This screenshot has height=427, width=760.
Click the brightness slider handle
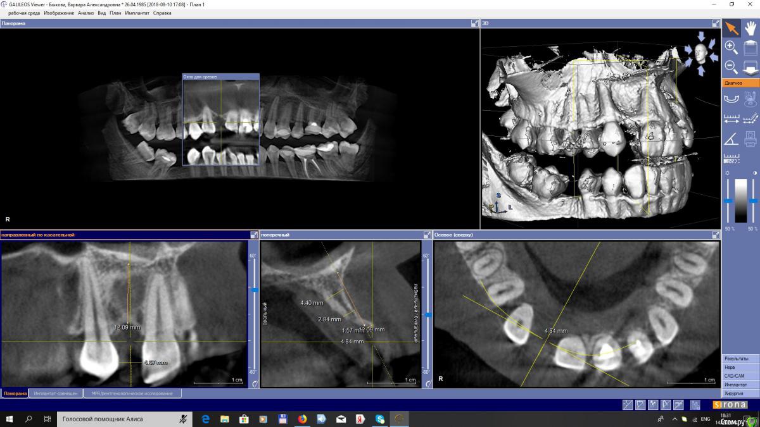coord(728,201)
